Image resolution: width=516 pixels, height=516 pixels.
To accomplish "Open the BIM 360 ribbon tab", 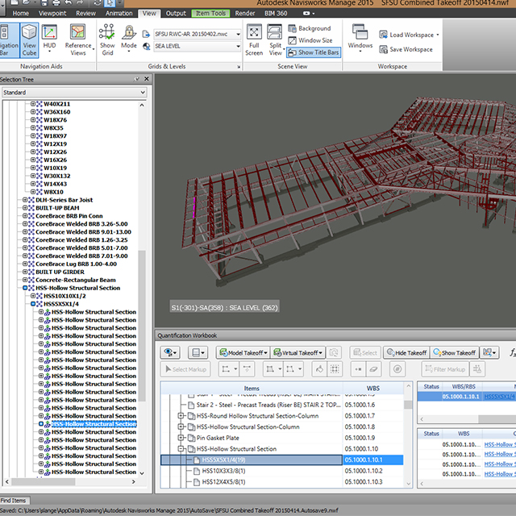I will 276,14.
